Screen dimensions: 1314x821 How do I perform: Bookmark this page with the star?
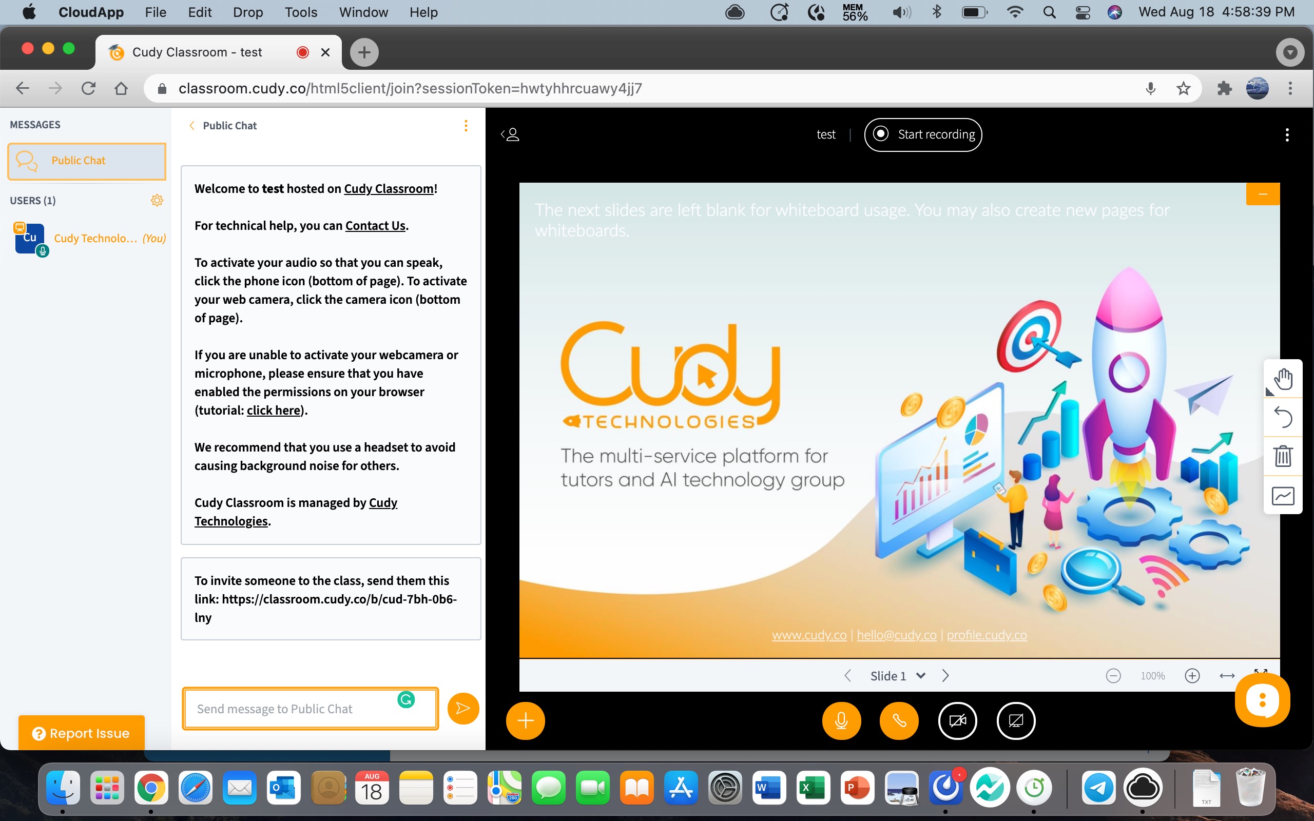coord(1184,88)
